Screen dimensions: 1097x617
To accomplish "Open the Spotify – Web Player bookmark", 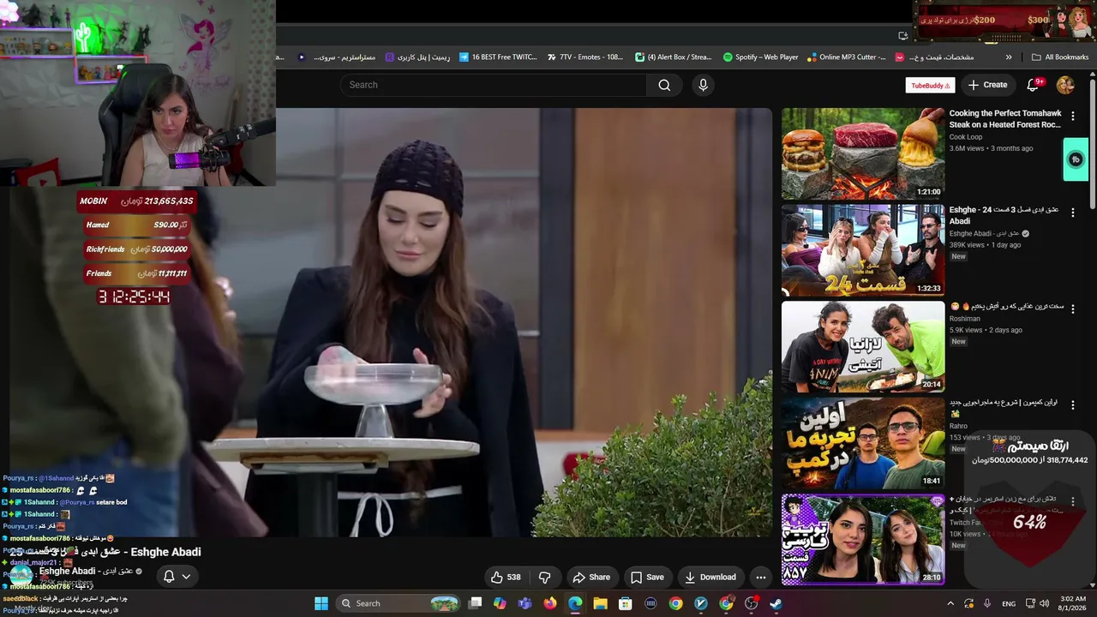I will pos(760,57).
